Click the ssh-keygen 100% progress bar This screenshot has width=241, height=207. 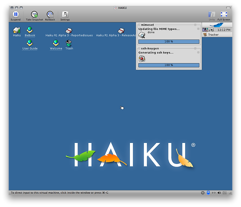tap(169, 65)
